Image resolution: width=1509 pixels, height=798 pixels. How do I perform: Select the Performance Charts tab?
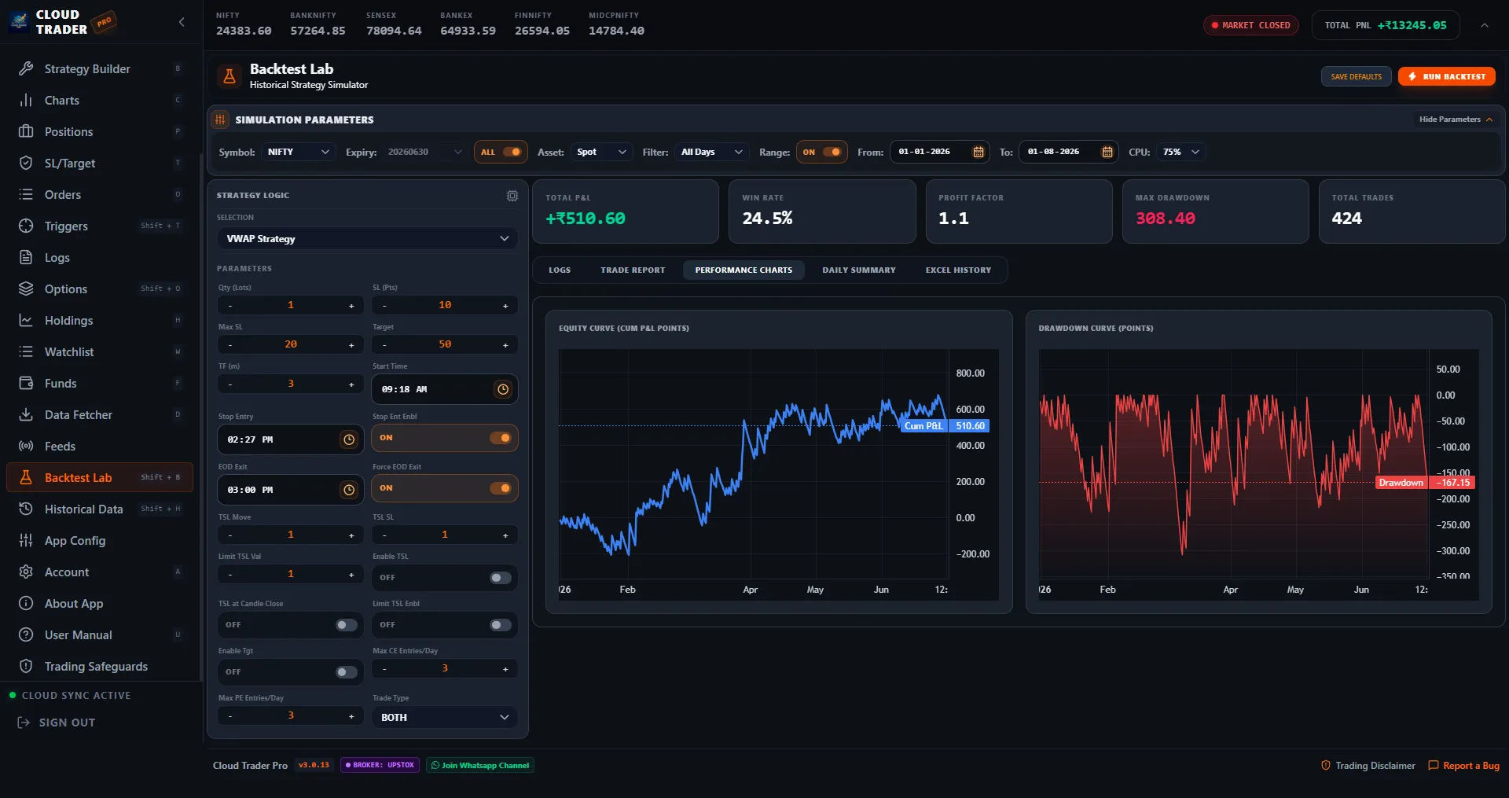pyautogui.click(x=743, y=270)
